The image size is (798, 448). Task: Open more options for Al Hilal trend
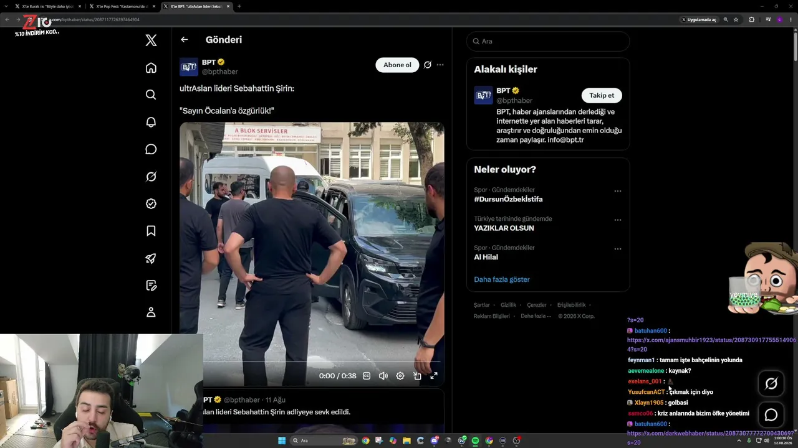point(618,249)
